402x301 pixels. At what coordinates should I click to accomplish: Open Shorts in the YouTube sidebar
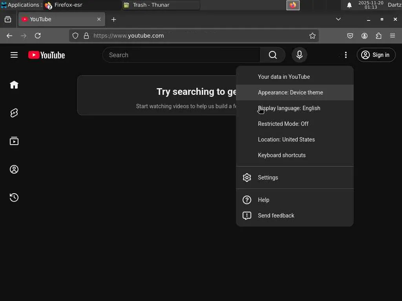[x=14, y=113]
